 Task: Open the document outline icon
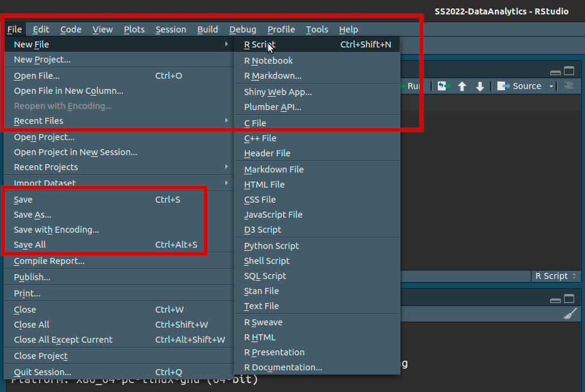[568, 86]
